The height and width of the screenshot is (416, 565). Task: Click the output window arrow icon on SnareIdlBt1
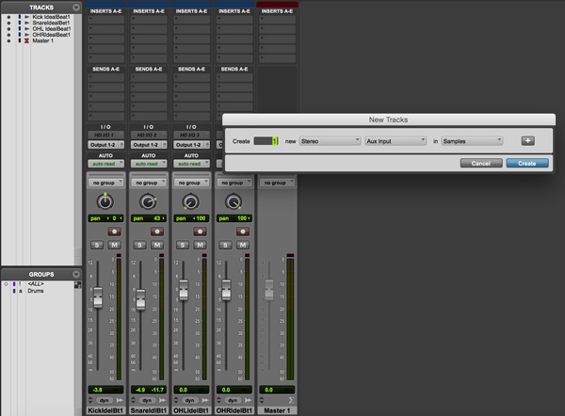pos(163,400)
